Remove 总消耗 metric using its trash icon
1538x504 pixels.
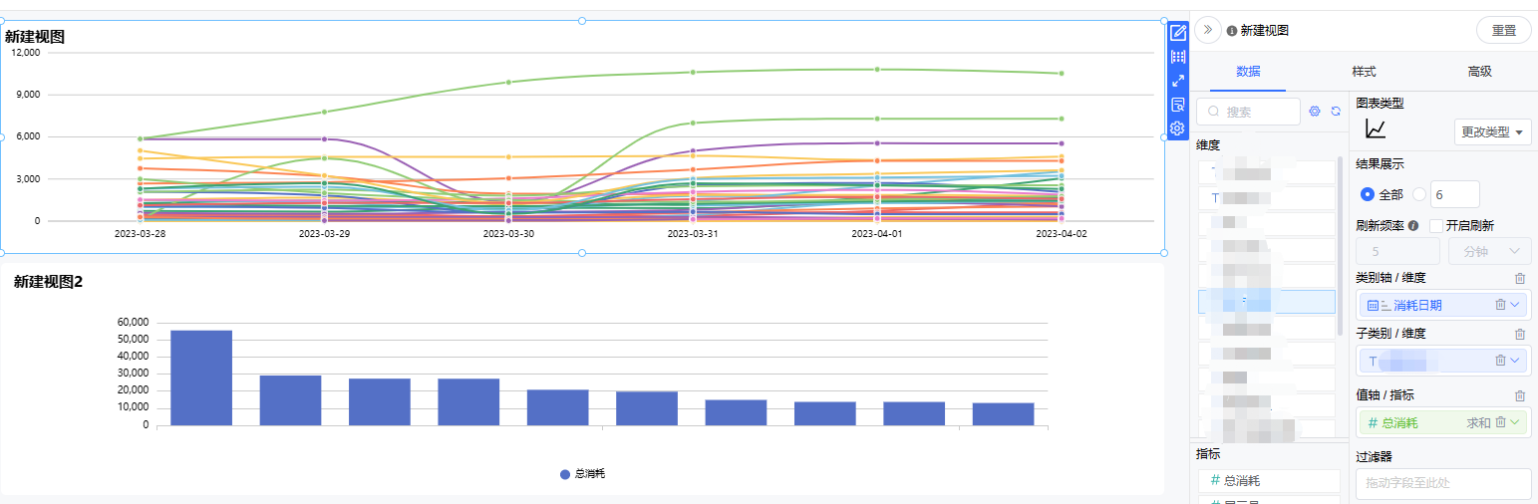click(1500, 422)
